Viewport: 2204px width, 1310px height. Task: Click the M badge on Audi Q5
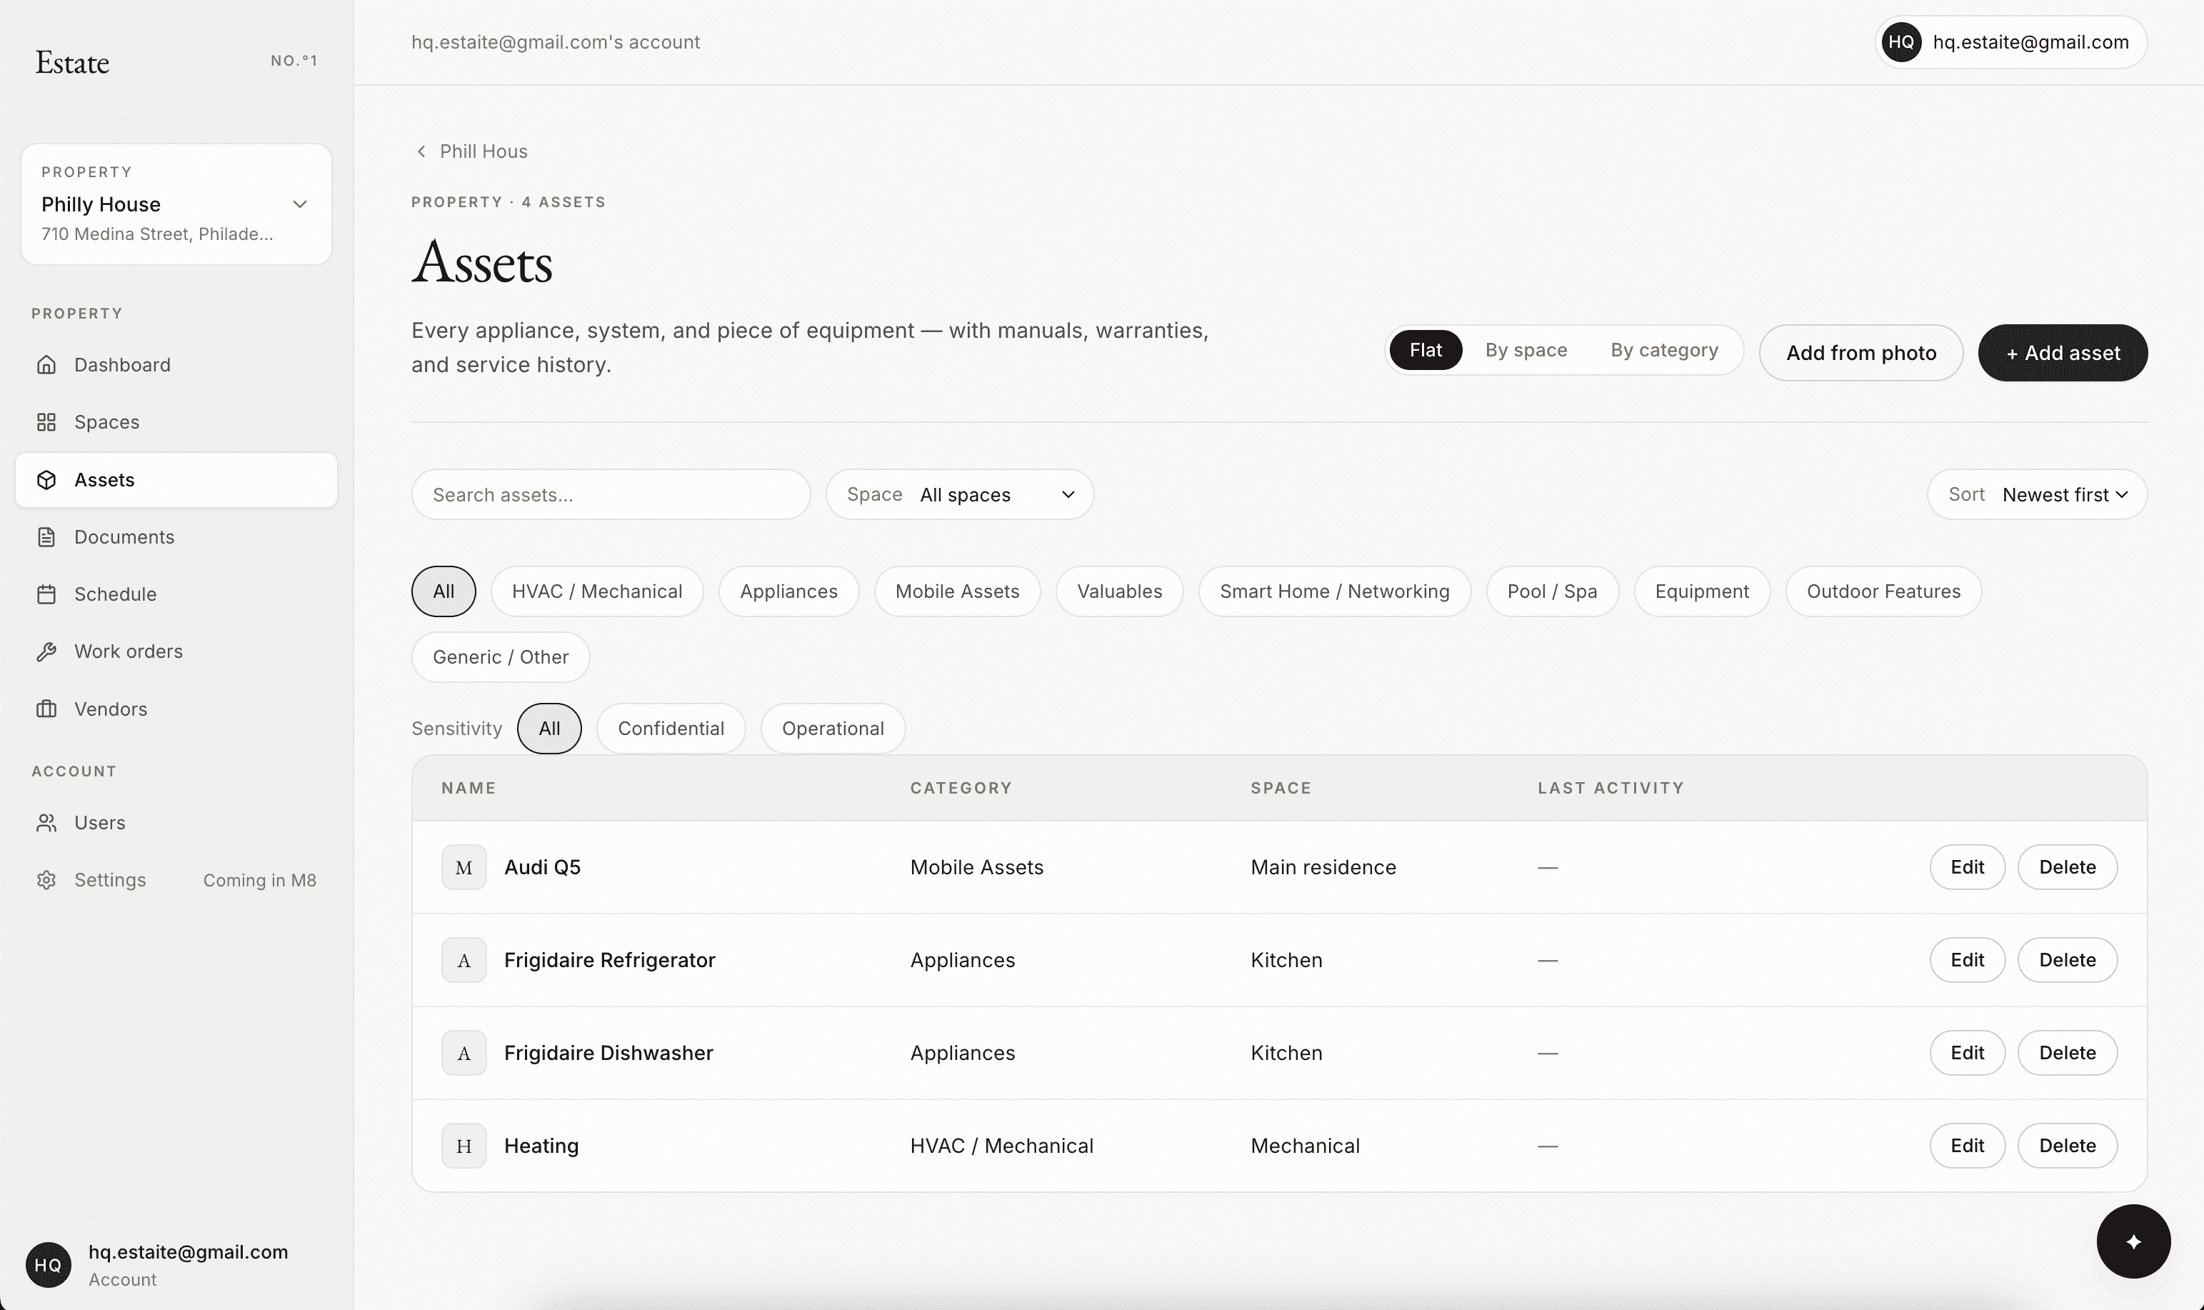click(464, 867)
